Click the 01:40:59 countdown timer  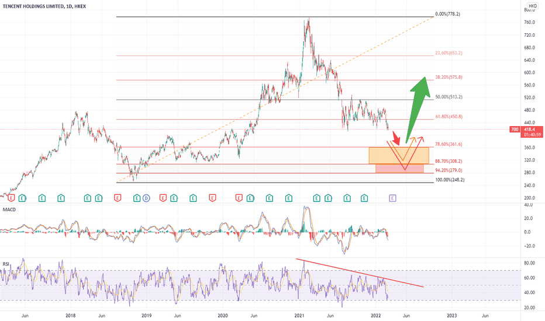click(x=532, y=135)
